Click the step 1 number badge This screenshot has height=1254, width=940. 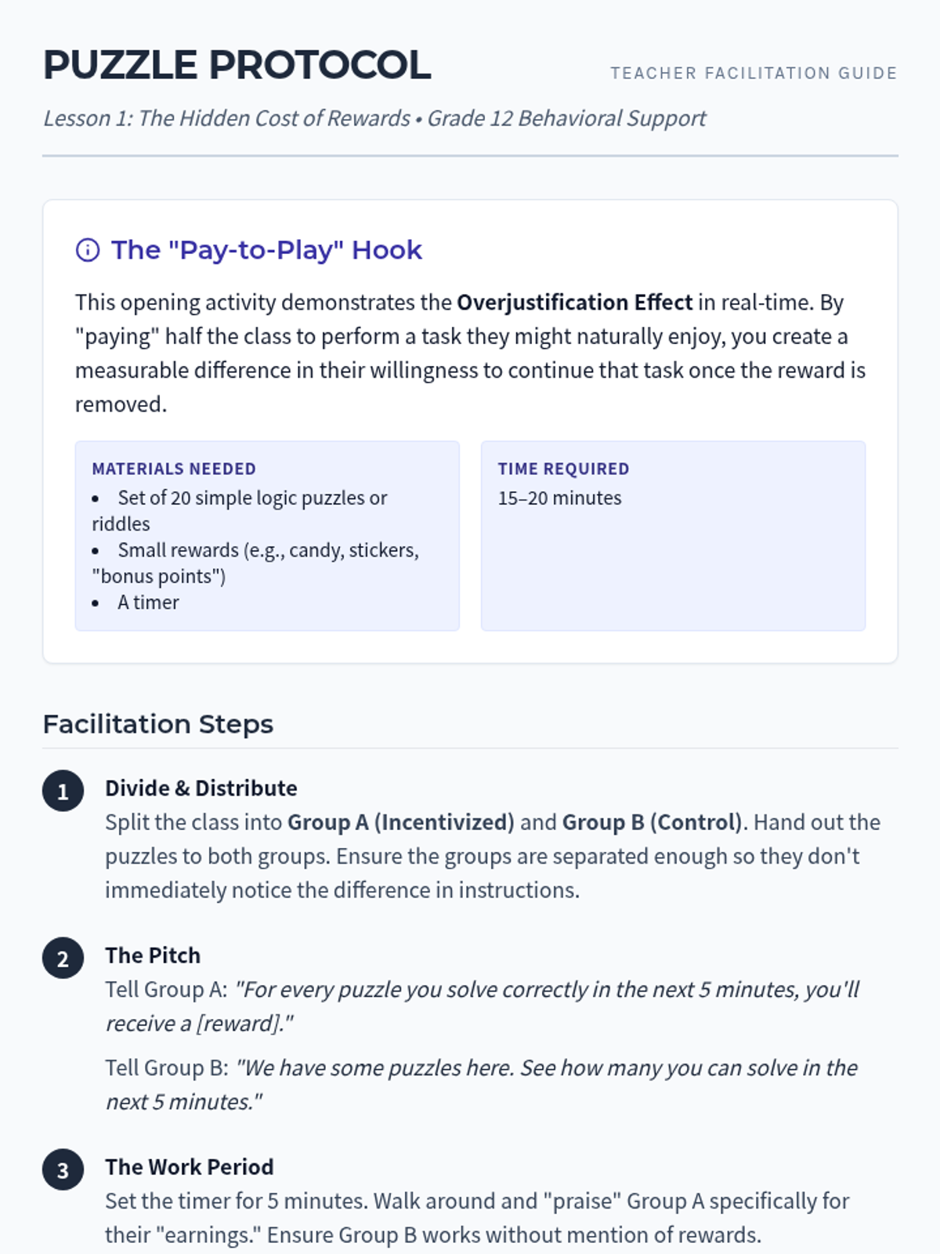tap(63, 791)
